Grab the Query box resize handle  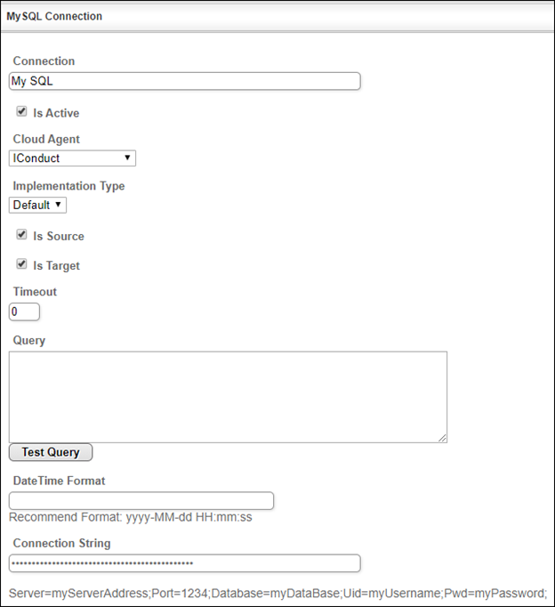tap(442, 438)
